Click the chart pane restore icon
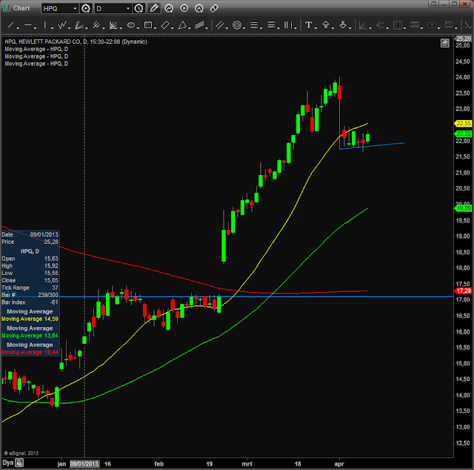 (444, 43)
